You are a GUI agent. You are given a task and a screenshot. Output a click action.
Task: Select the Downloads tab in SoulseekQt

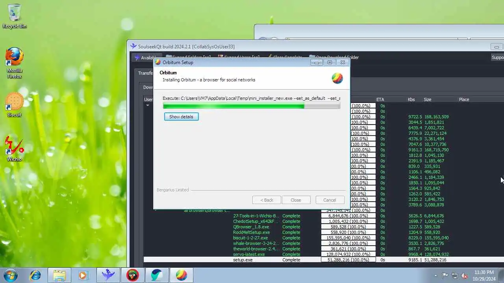click(x=148, y=87)
